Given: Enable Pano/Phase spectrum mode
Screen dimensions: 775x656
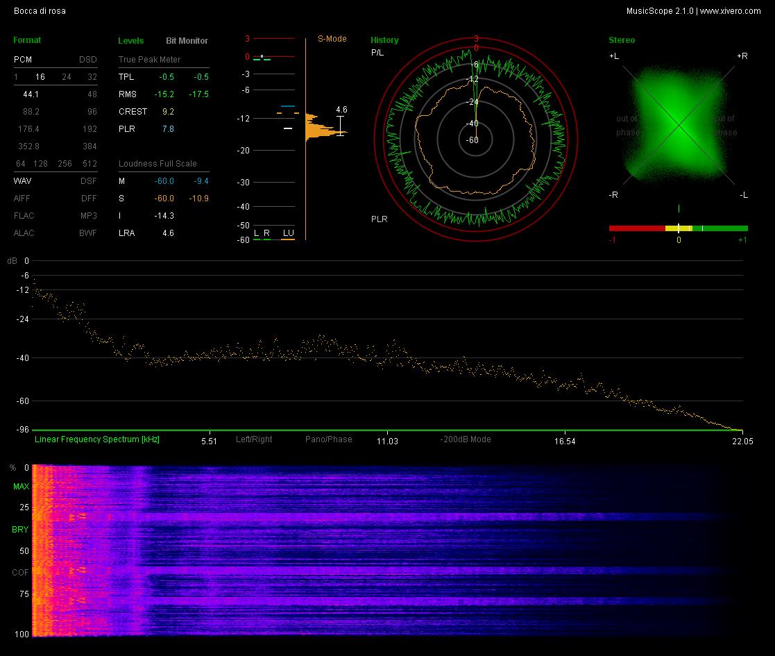Looking at the screenshot, I should pos(329,439).
